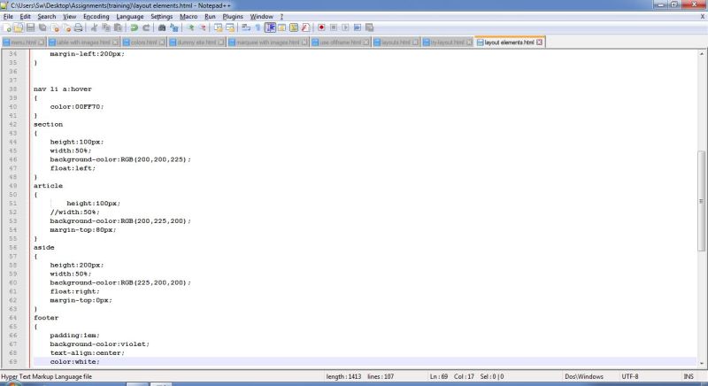Open the Run menu
The image size is (708, 386).
coord(210,16)
